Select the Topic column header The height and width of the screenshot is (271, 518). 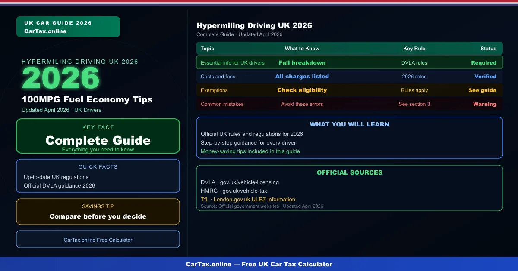(207, 48)
